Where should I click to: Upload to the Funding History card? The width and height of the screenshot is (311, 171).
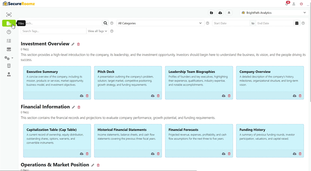[x=295, y=154]
